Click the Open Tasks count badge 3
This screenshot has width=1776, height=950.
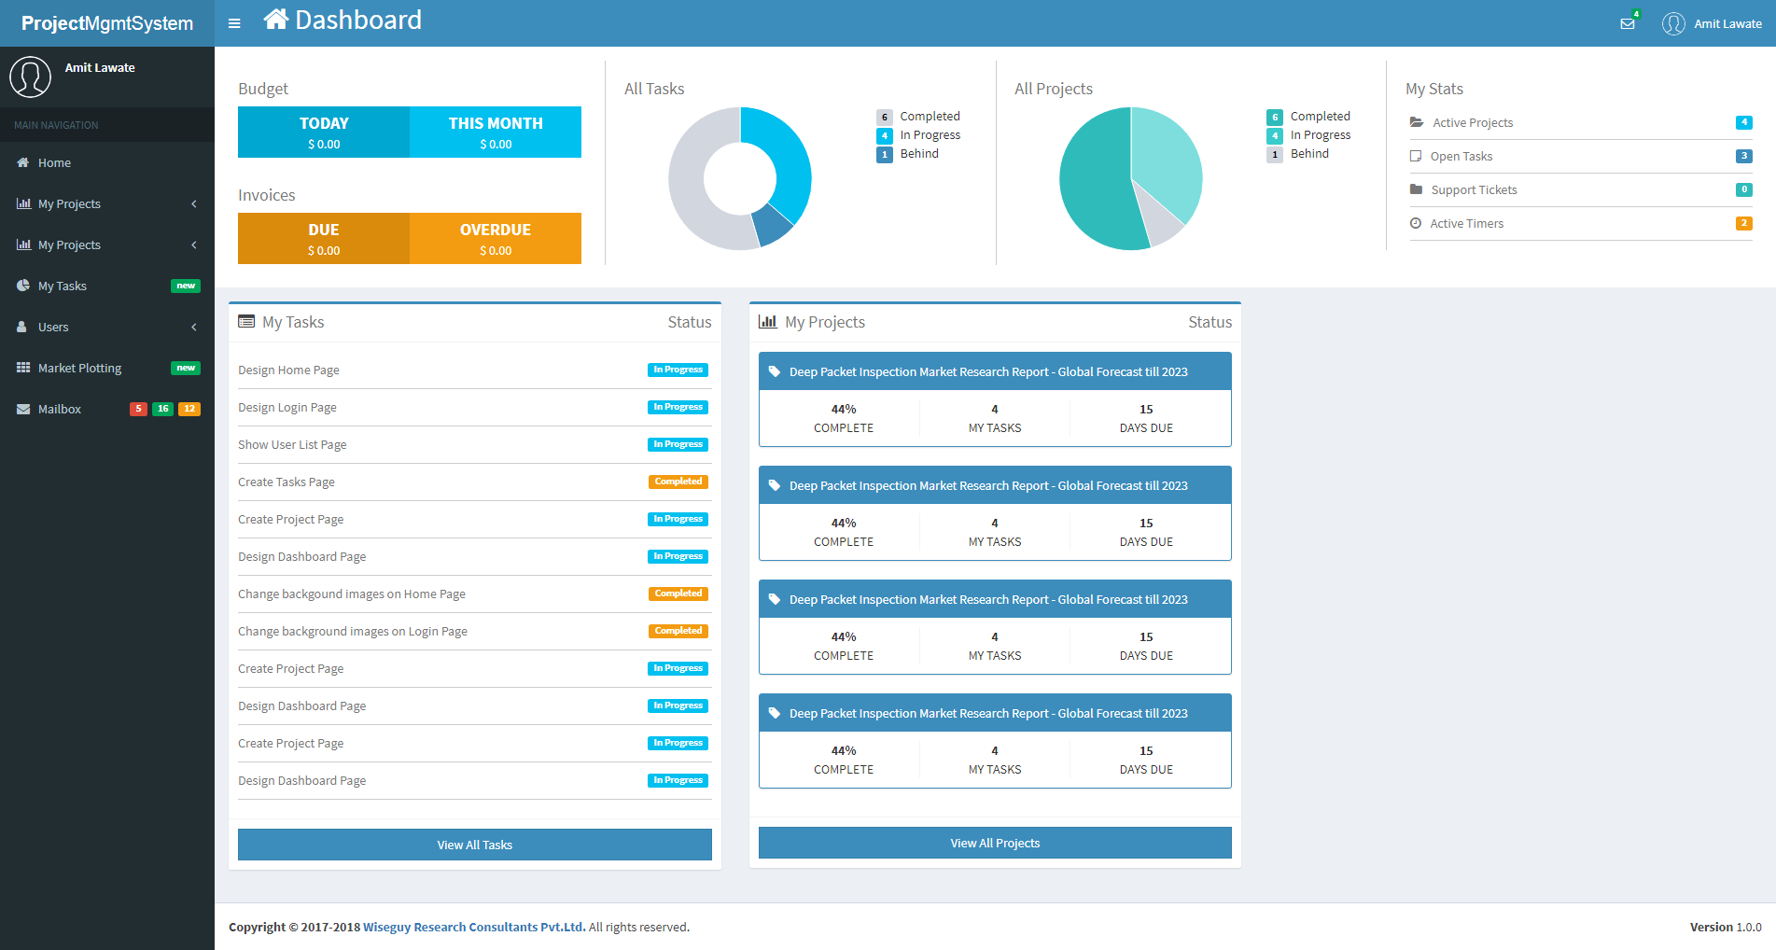tap(1743, 156)
